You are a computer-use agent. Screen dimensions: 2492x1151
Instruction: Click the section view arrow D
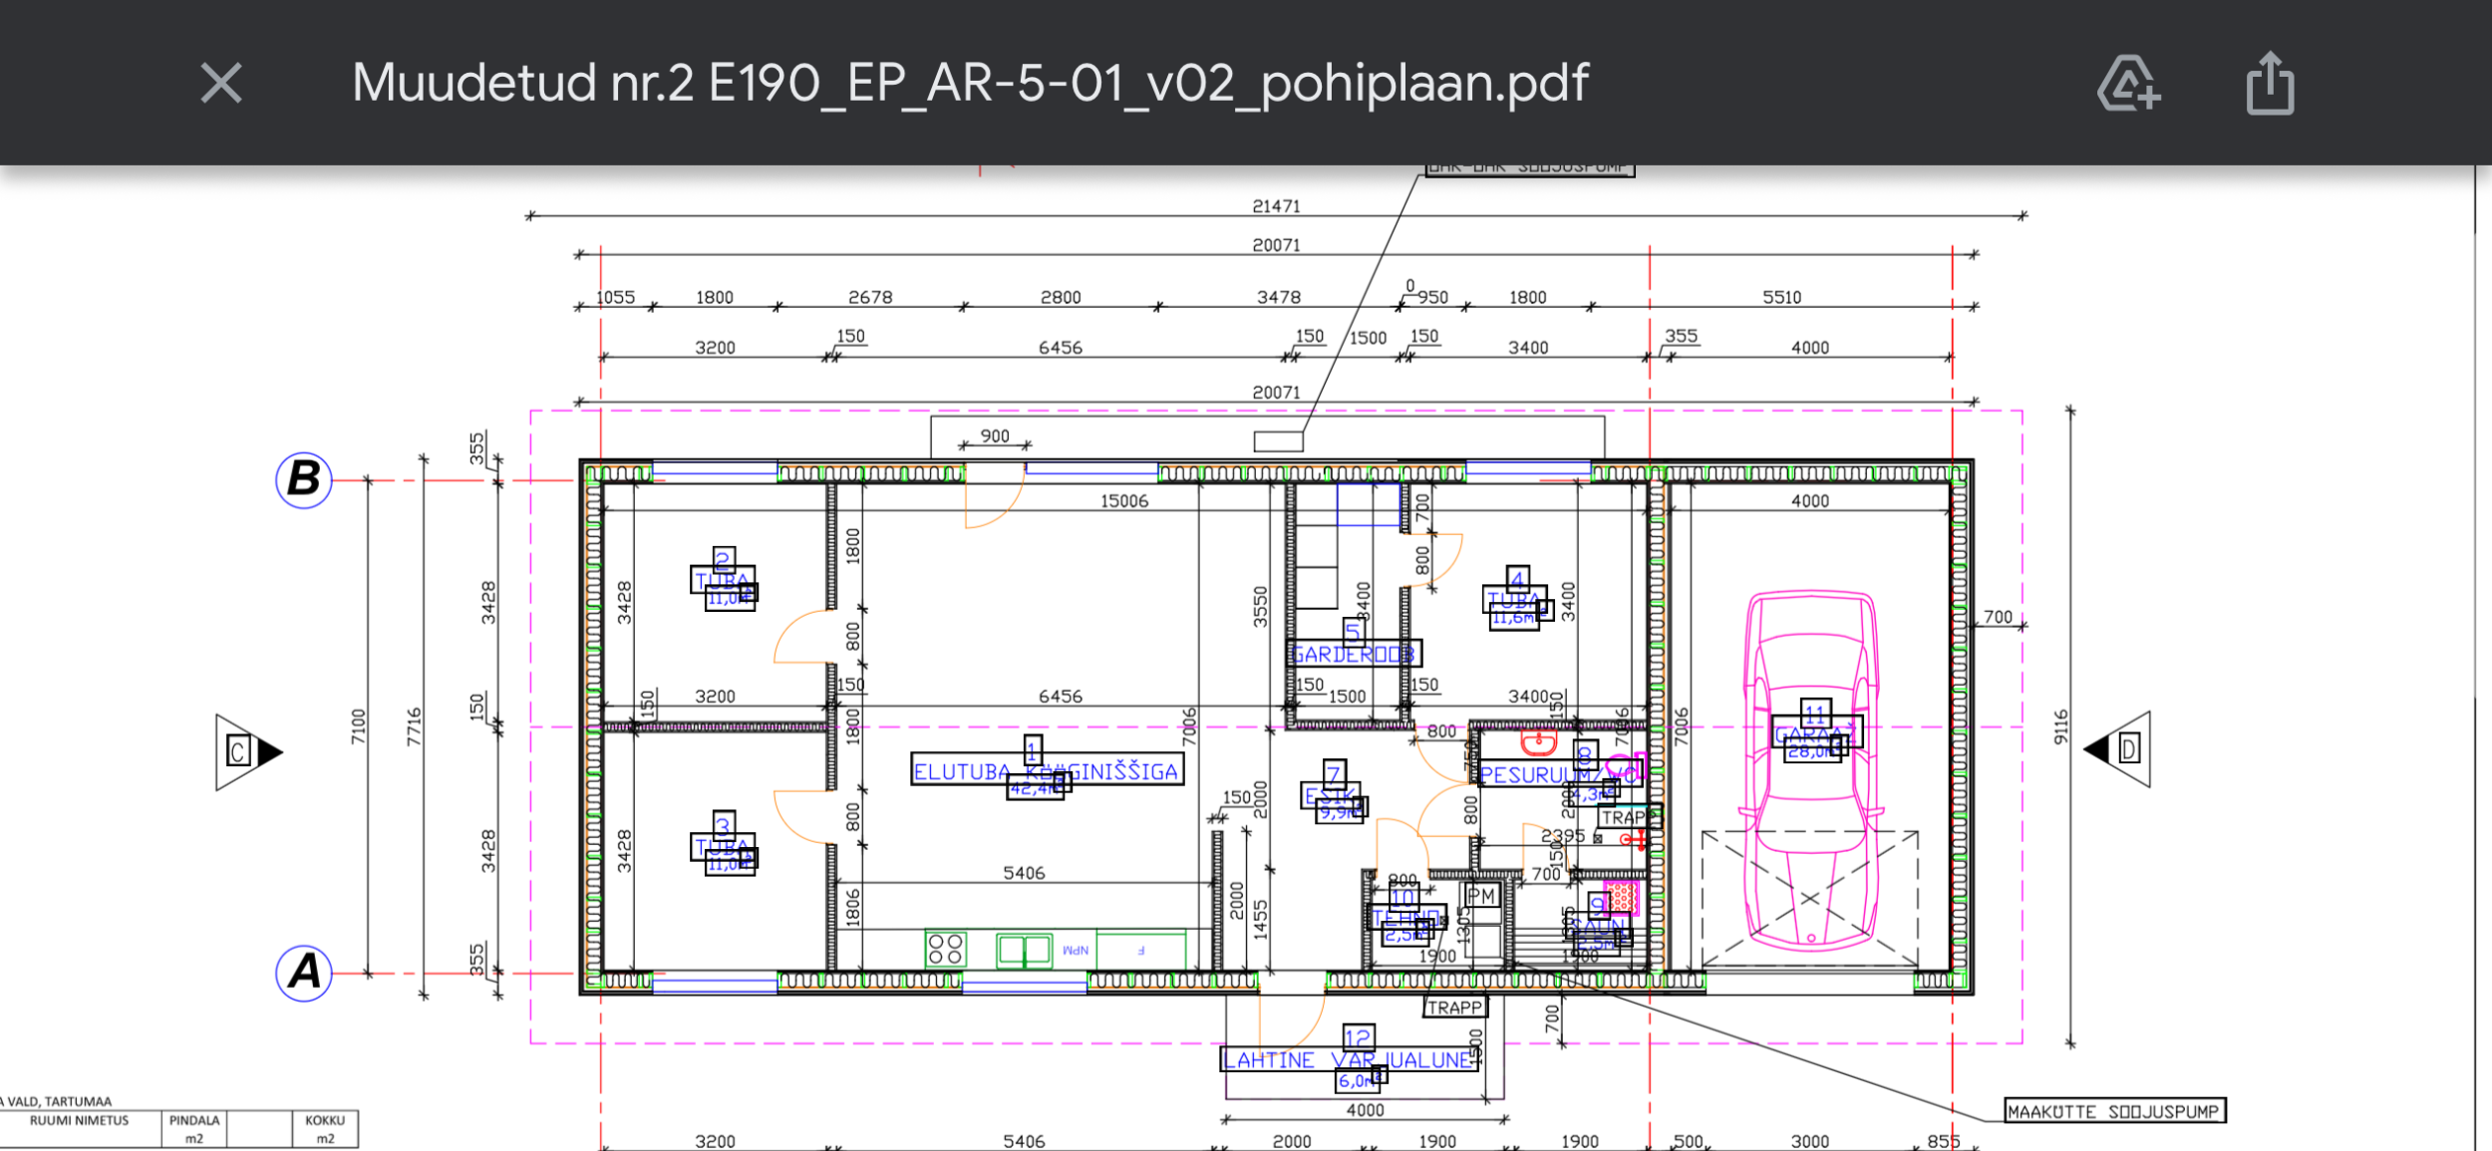coord(2117,748)
